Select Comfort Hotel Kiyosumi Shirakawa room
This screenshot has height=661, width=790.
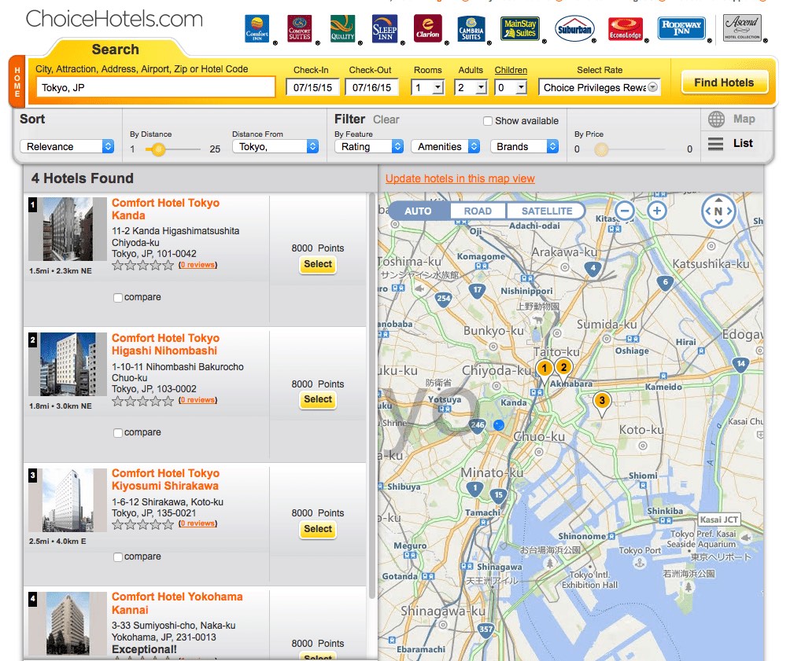(317, 529)
